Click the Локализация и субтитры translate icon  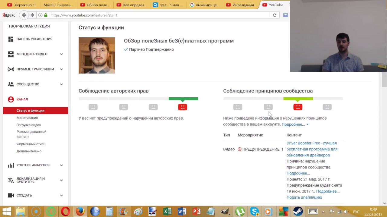click(x=11, y=180)
